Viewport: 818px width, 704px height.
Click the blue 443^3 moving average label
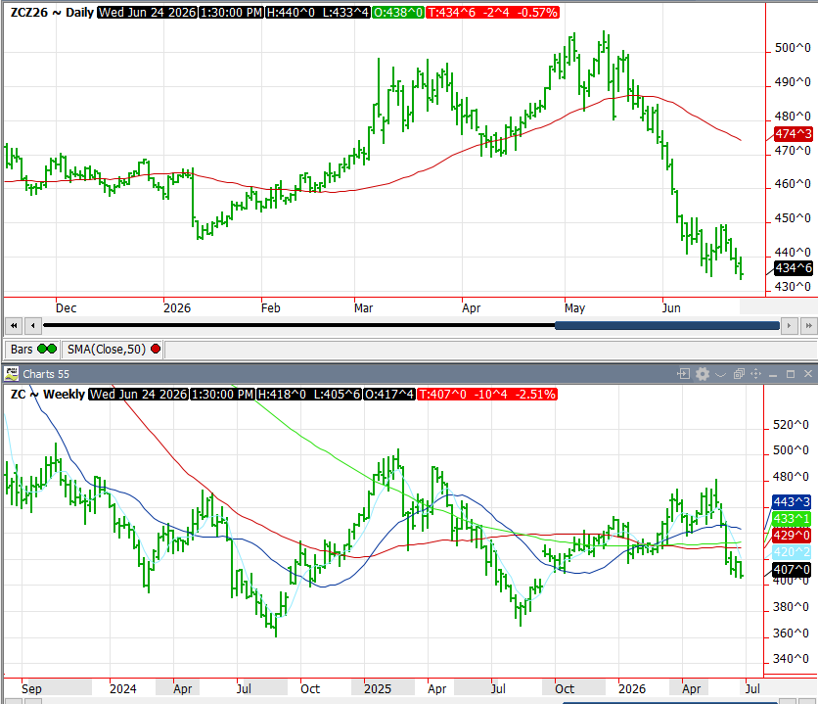[x=792, y=502]
